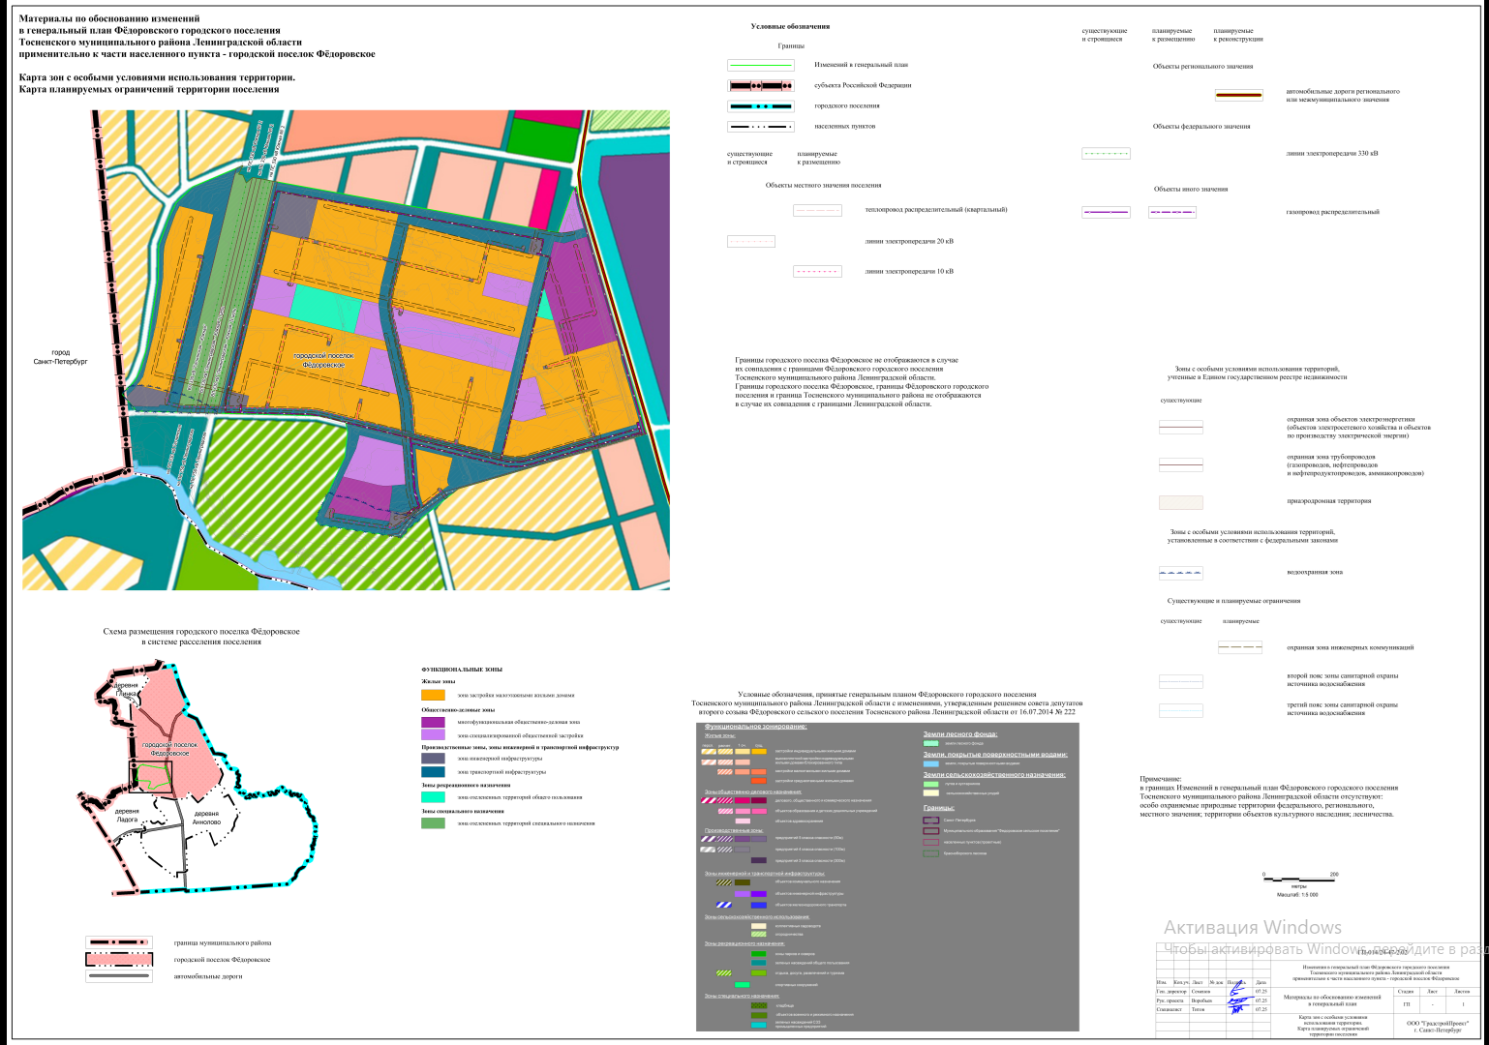Click the 'городской посёлок Фёдоровское' label on main map
The image size is (1489, 1045).
click(x=323, y=360)
